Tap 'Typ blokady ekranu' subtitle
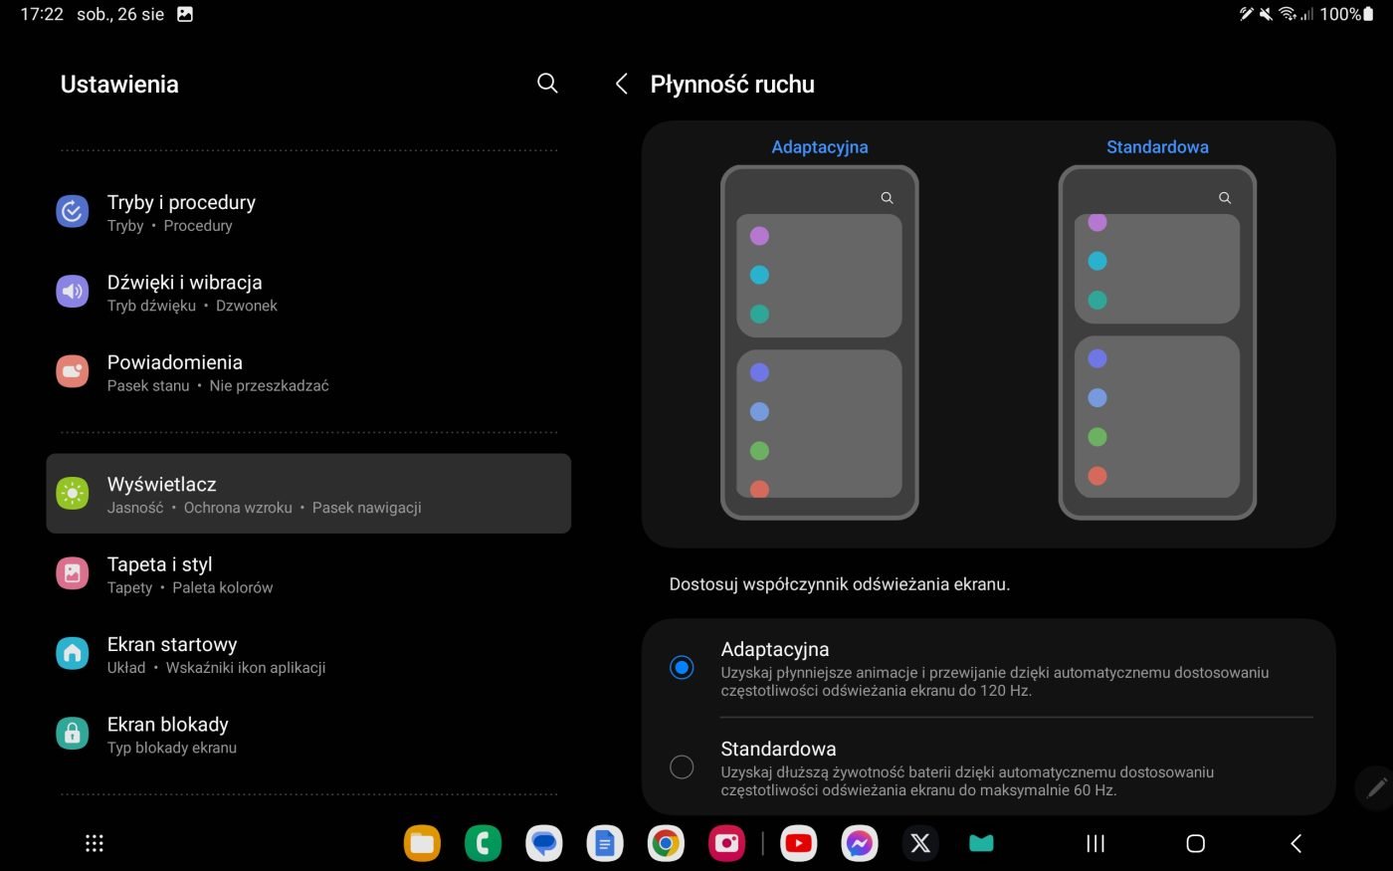Screen dimensions: 1393x871 tap(172, 748)
